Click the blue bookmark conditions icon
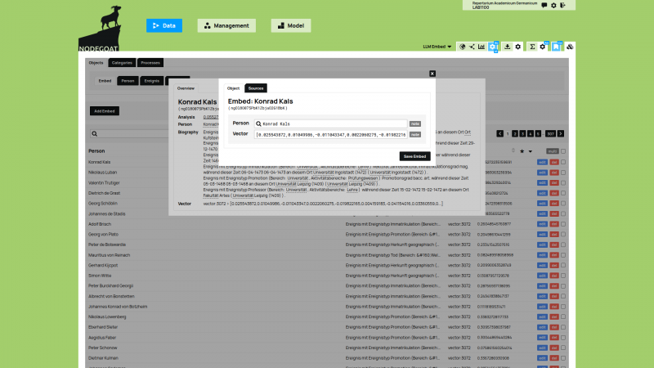 pyautogui.click(x=555, y=47)
